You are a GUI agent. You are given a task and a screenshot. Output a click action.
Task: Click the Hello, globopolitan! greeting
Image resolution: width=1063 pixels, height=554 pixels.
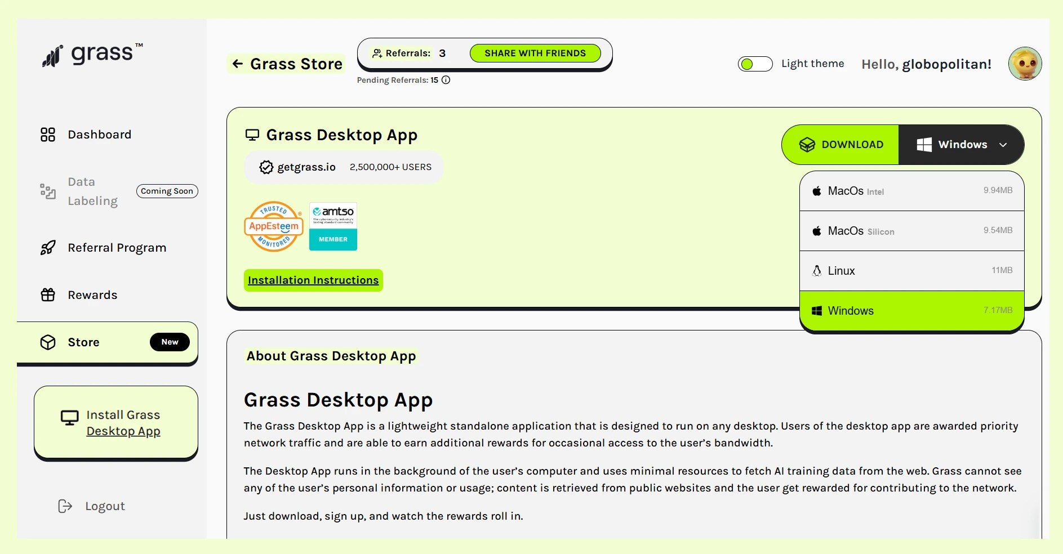point(927,64)
